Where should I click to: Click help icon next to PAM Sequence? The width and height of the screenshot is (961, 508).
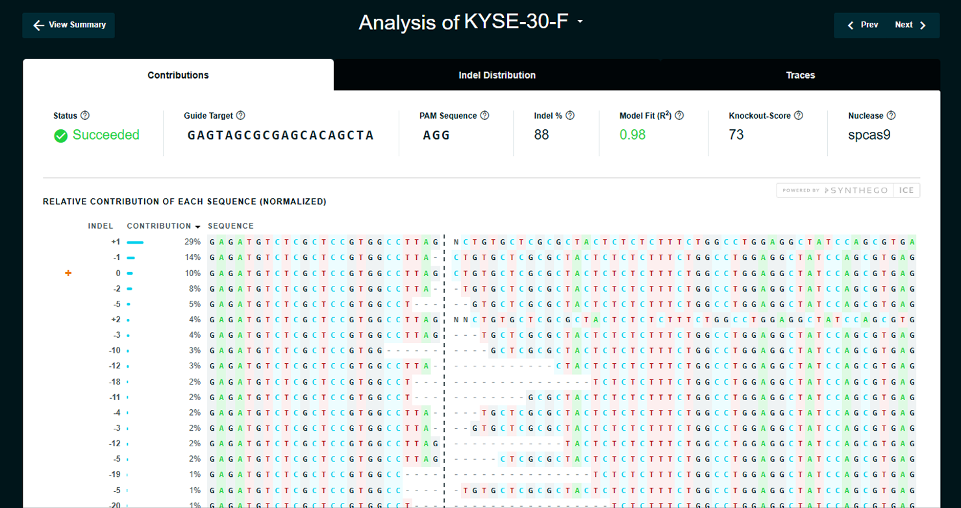[x=484, y=116]
